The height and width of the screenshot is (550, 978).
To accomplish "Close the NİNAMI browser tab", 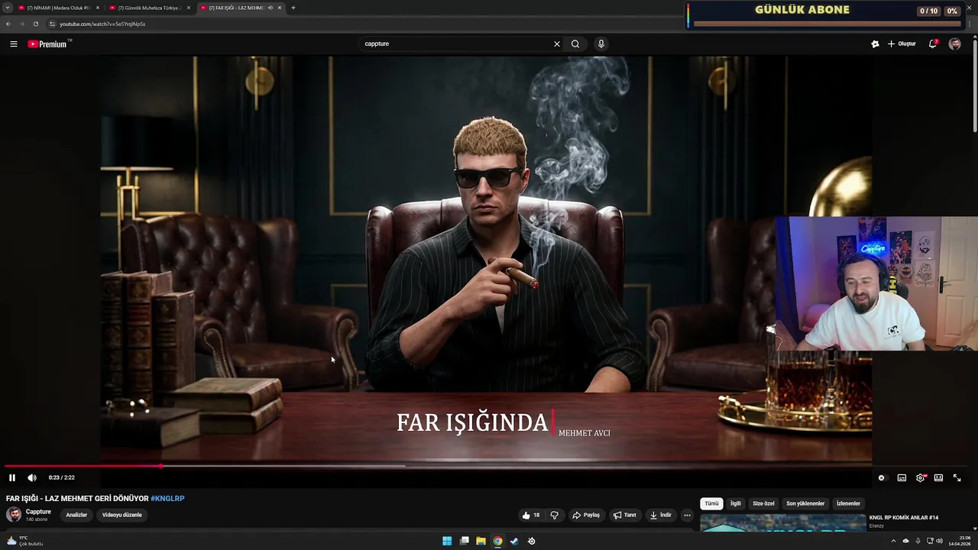I will [x=98, y=8].
